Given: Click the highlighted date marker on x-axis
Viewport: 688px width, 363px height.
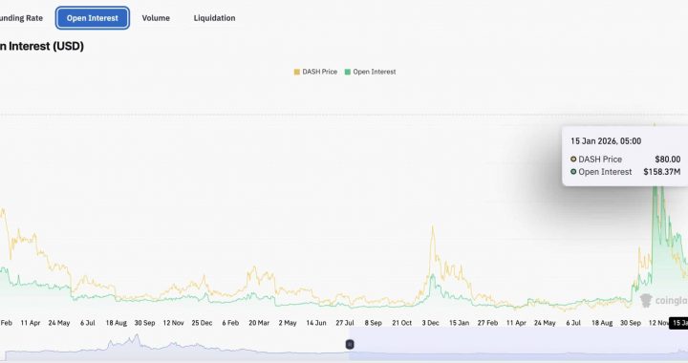Looking at the screenshot, I should 678,323.
